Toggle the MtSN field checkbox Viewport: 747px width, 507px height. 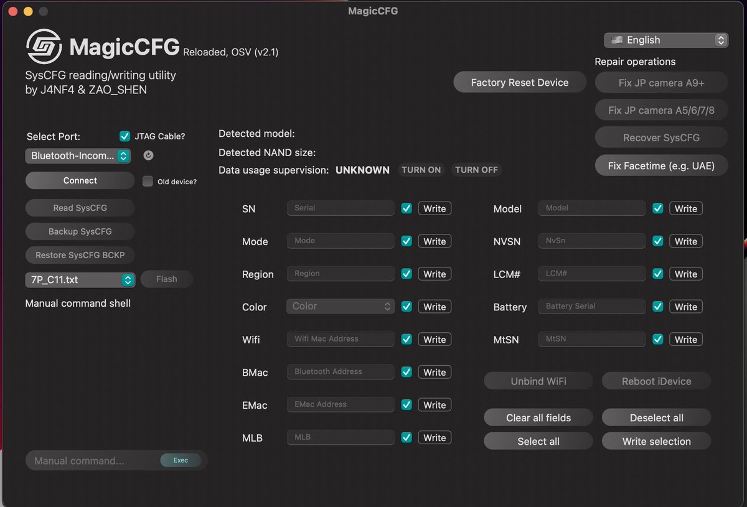coord(658,339)
